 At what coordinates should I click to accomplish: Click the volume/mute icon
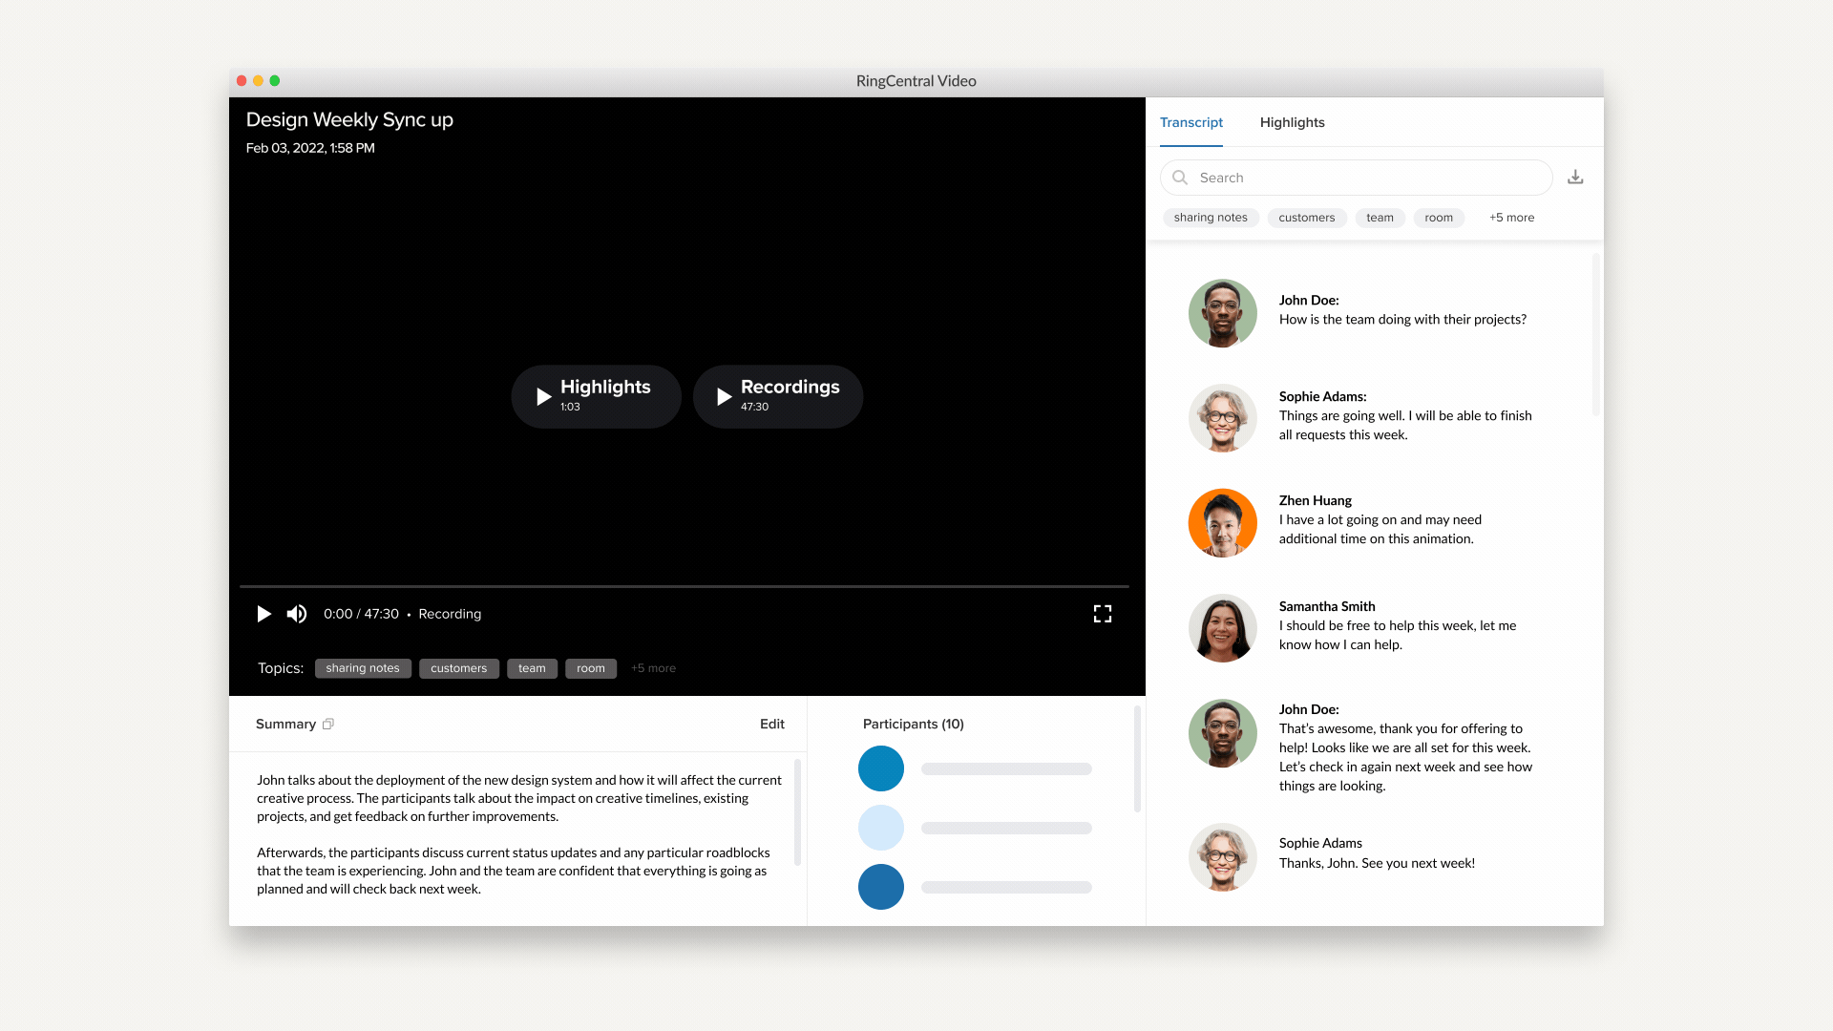pos(297,615)
